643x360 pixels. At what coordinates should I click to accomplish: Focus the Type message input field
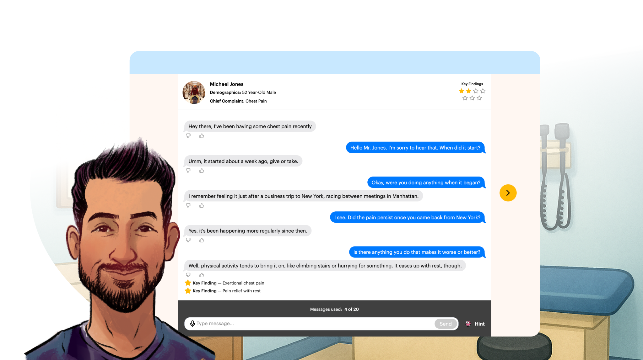click(314, 324)
